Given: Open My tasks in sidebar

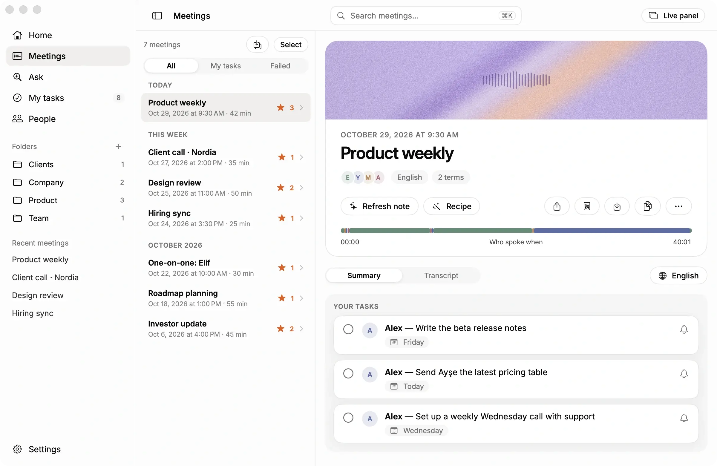Looking at the screenshot, I should click(68, 98).
